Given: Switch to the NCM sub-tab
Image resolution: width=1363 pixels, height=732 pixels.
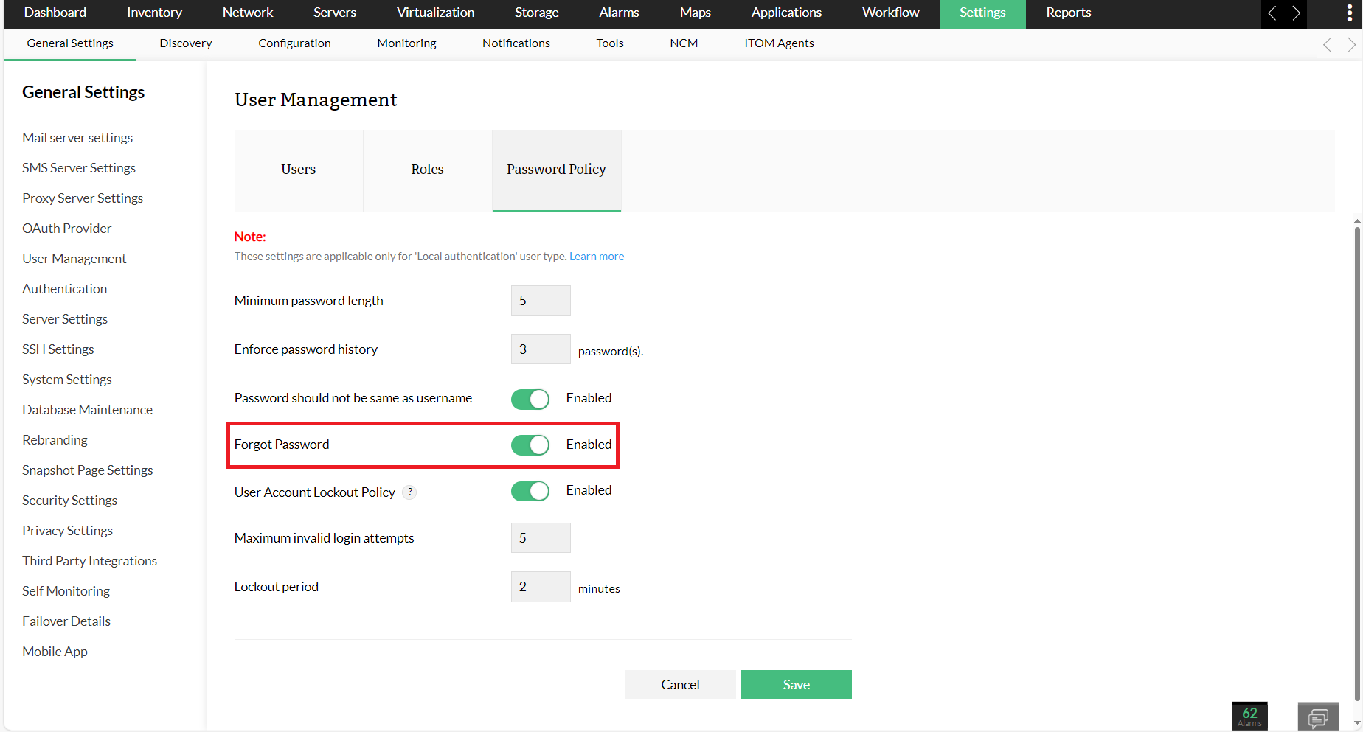Looking at the screenshot, I should coord(684,43).
